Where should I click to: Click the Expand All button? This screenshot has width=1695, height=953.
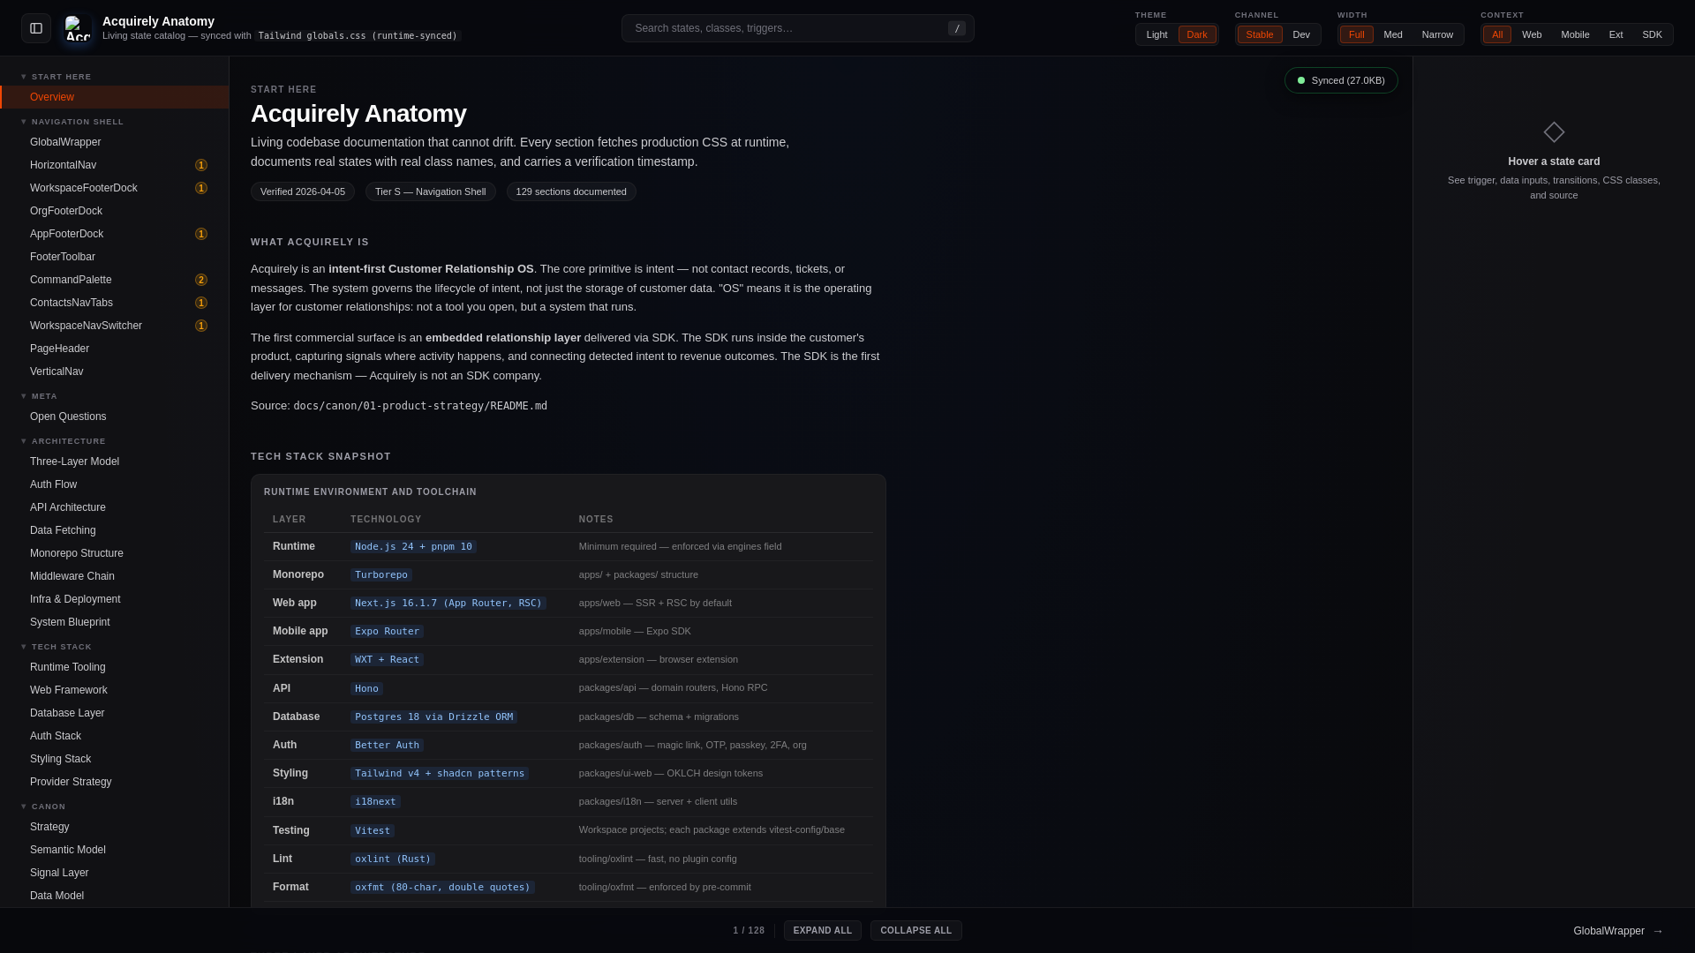pos(822,931)
